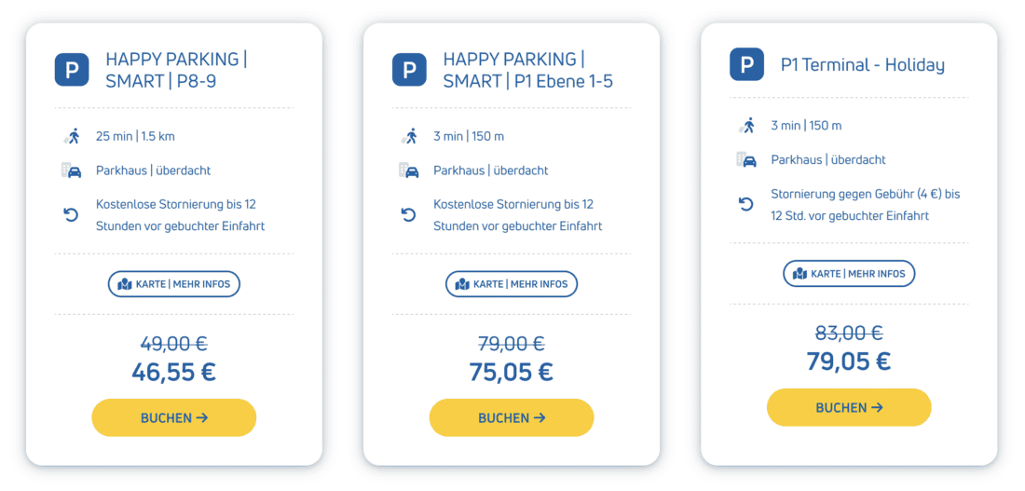The image size is (1025, 491).
Task: Click the cancellation arrow icon in the P8-9 card
Action: pos(71,215)
